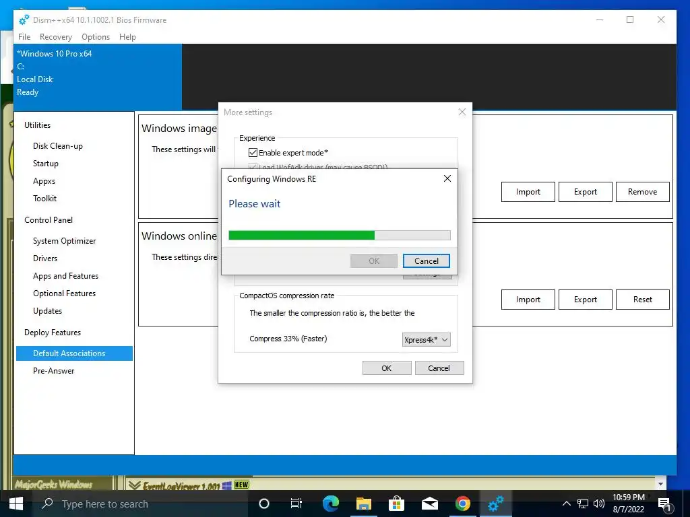The height and width of the screenshot is (517, 690).
Task: Click the Windows RE progress bar
Action: (x=340, y=235)
